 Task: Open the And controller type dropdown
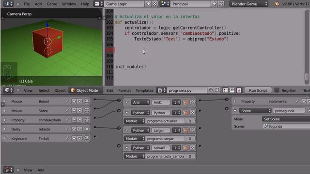pos(140,102)
